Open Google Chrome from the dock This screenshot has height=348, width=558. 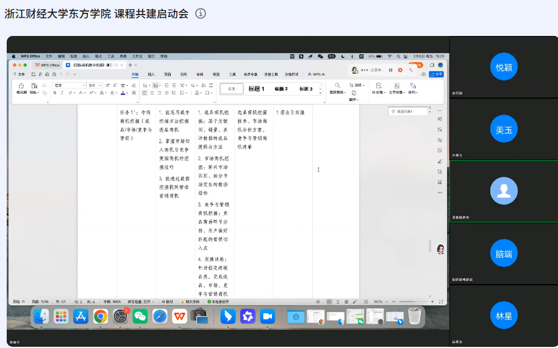pyautogui.click(x=101, y=316)
